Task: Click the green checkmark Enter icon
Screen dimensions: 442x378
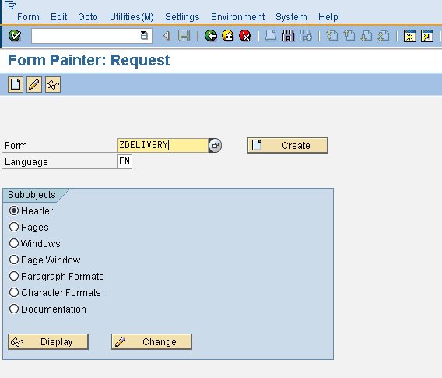Action: click(15, 36)
